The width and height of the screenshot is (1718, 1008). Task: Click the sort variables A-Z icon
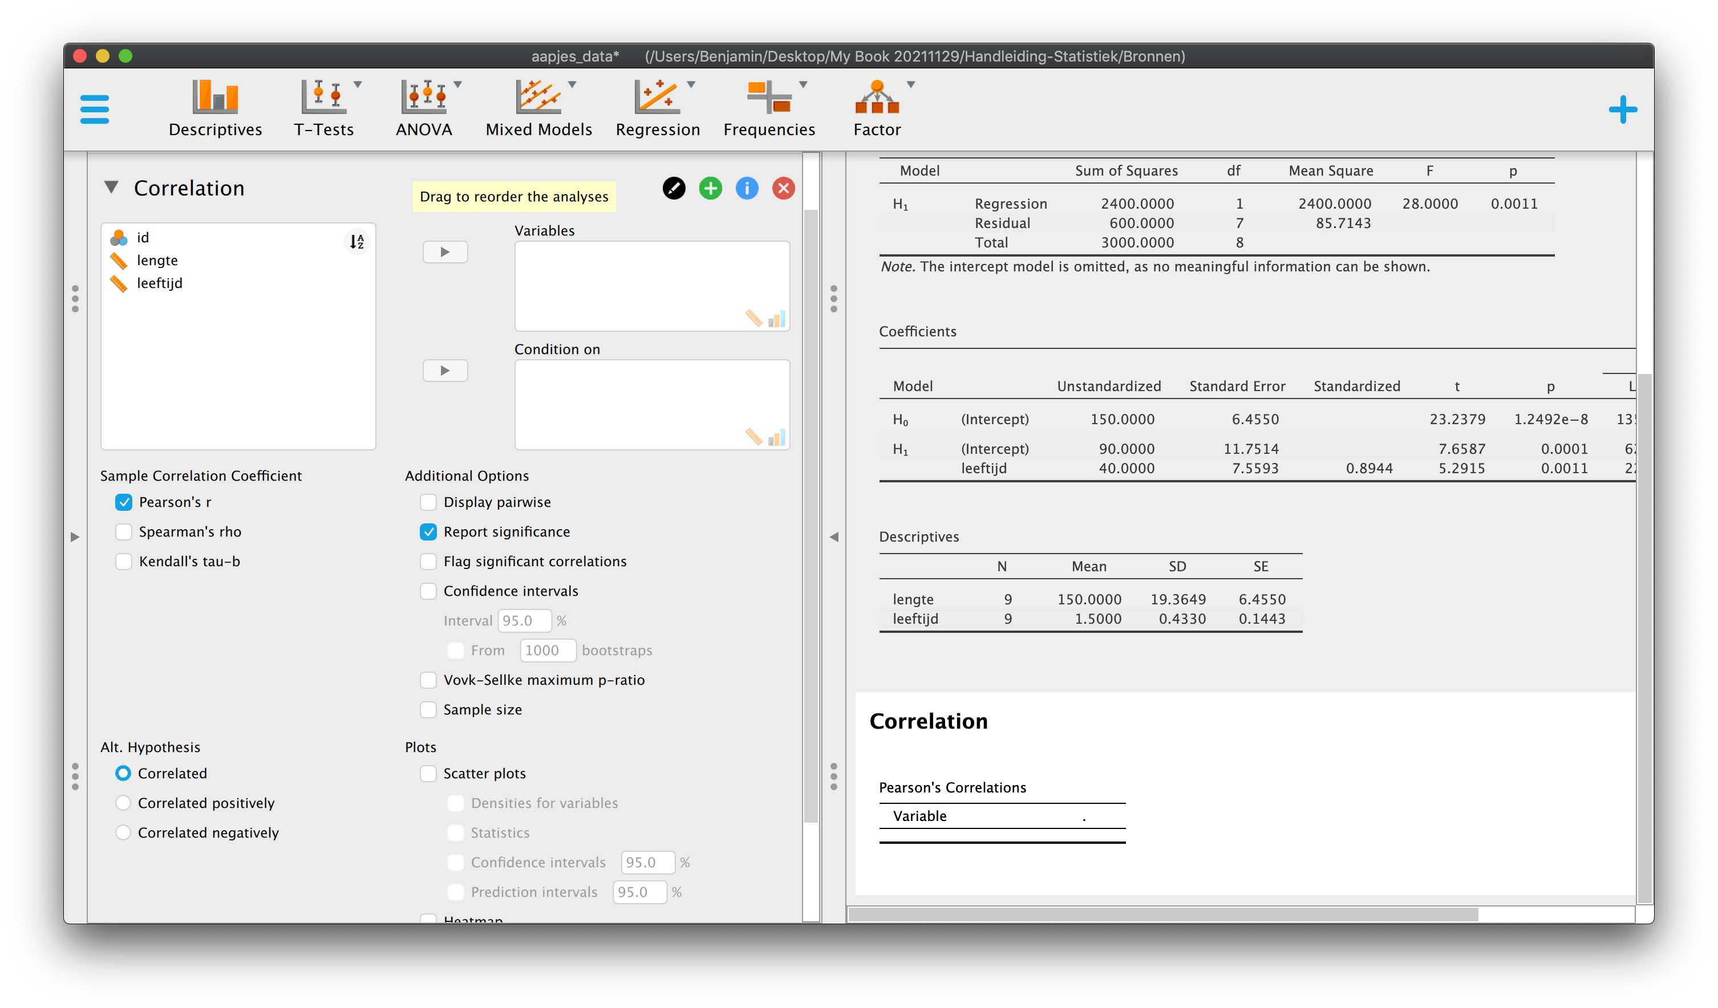pos(356,241)
